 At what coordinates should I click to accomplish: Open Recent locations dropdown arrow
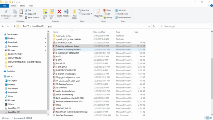click(11, 26)
